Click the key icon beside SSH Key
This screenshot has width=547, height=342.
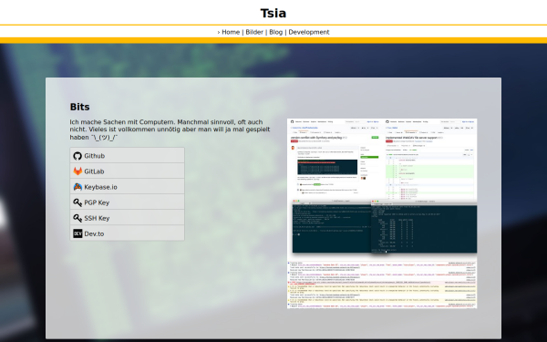coord(77,218)
